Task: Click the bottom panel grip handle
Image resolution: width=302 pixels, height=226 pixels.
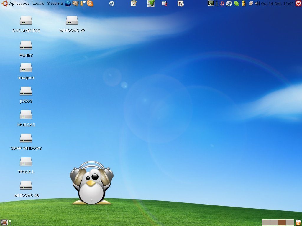Action: tap(10, 222)
